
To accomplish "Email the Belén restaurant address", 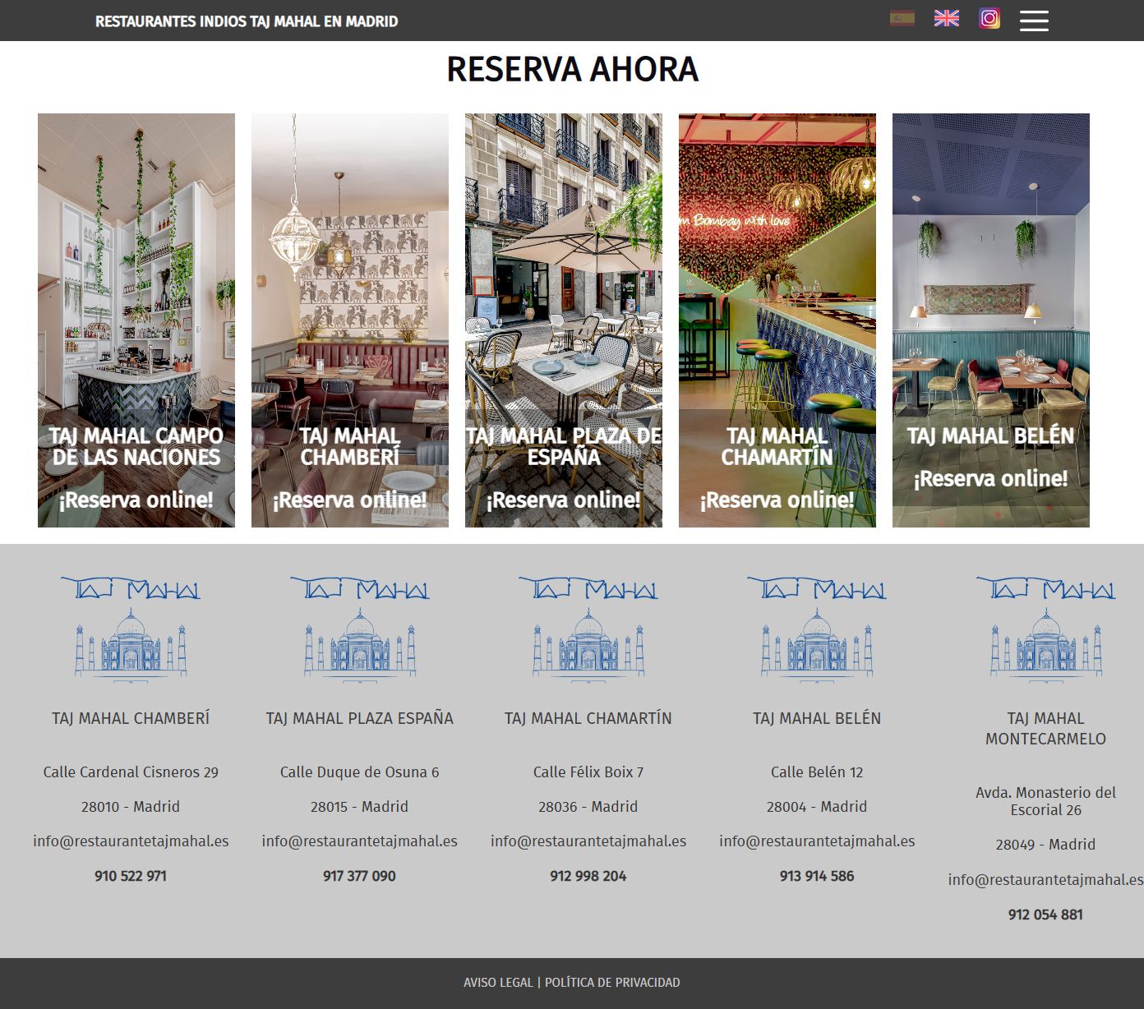I will tap(817, 841).
